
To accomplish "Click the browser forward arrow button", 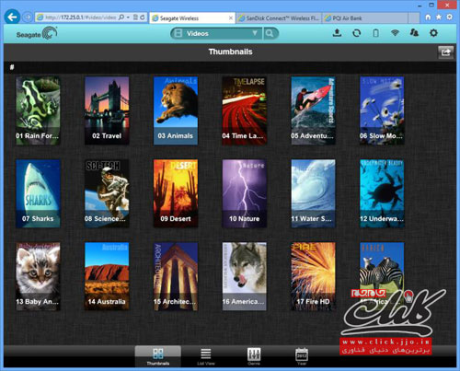I will 28,17.
